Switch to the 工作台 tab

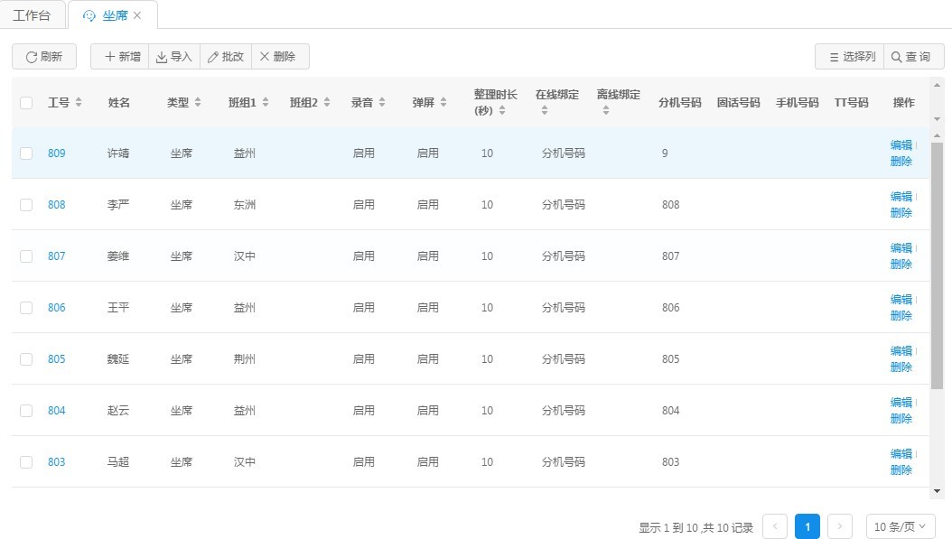(33, 15)
